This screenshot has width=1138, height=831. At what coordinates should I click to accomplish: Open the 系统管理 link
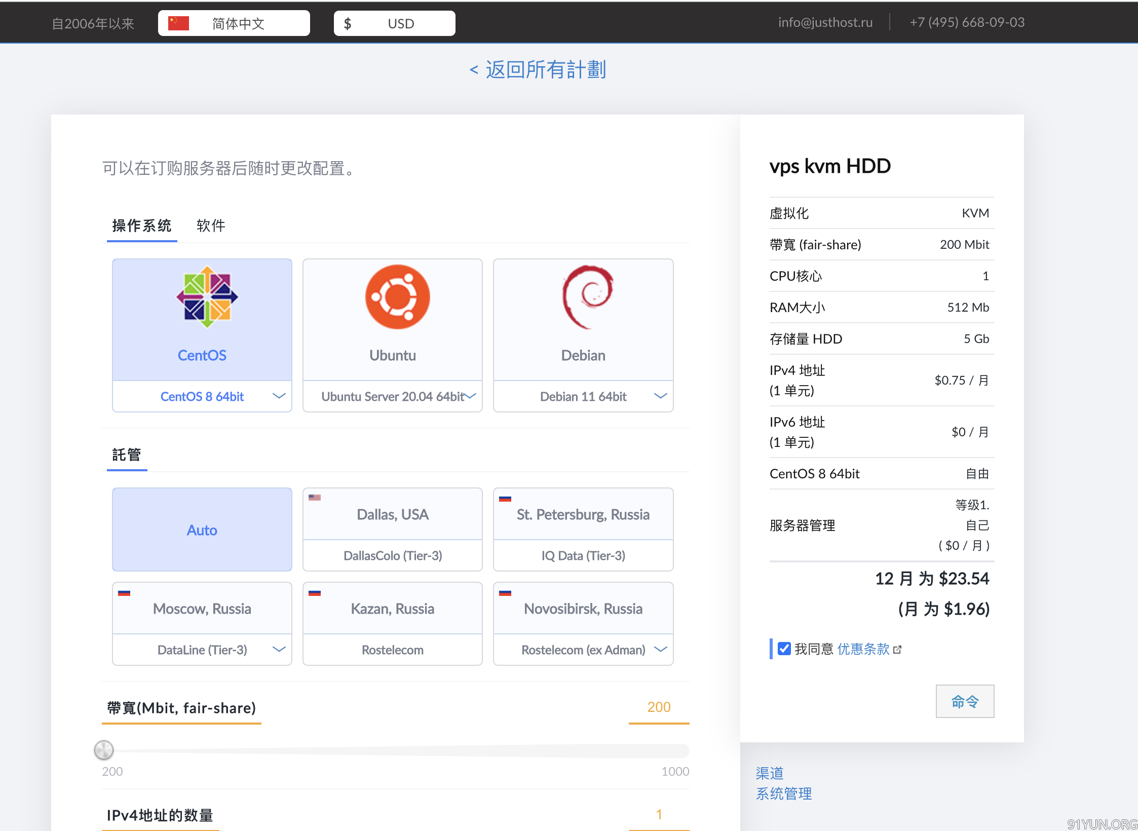pos(784,794)
